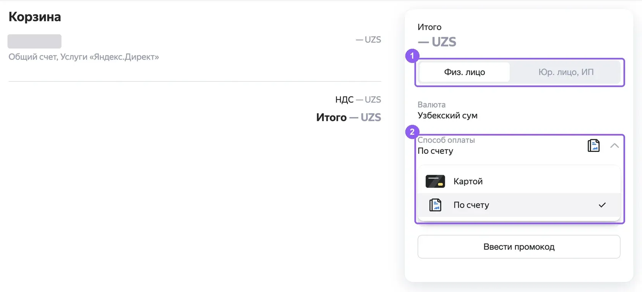Viewport: 642px width, 292px height.
Task: Click the НДС amount line
Action: pyautogui.click(x=358, y=100)
